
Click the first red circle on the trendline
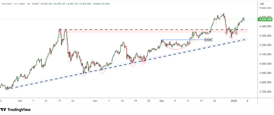(84, 73)
